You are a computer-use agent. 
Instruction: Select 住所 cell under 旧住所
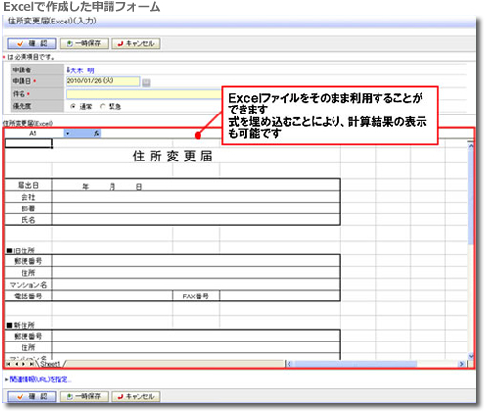pos(28,273)
